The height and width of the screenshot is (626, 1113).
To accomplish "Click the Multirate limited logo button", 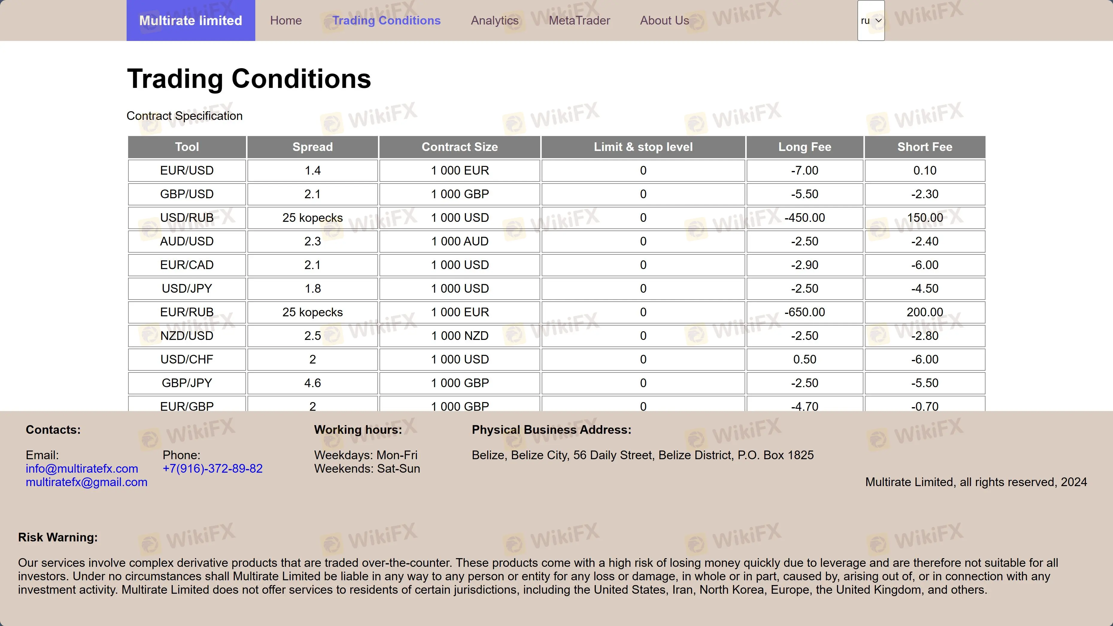I will point(191,20).
